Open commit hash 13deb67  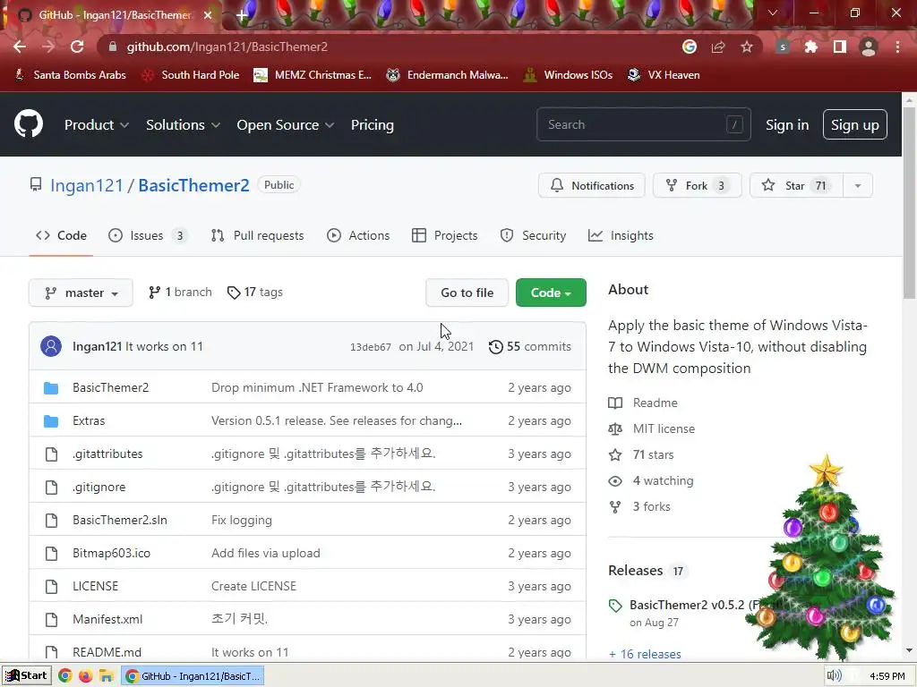click(371, 347)
